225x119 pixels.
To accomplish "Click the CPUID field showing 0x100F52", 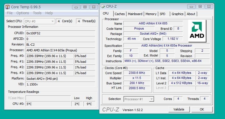I will (x=60, y=33).
